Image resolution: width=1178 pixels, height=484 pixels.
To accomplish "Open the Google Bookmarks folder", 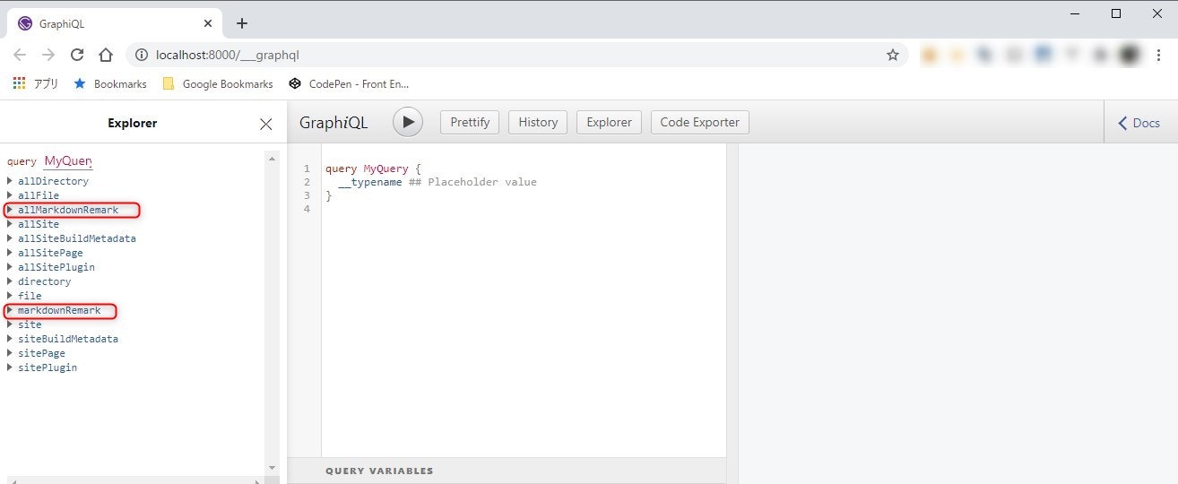I will [x=217, y=83].
